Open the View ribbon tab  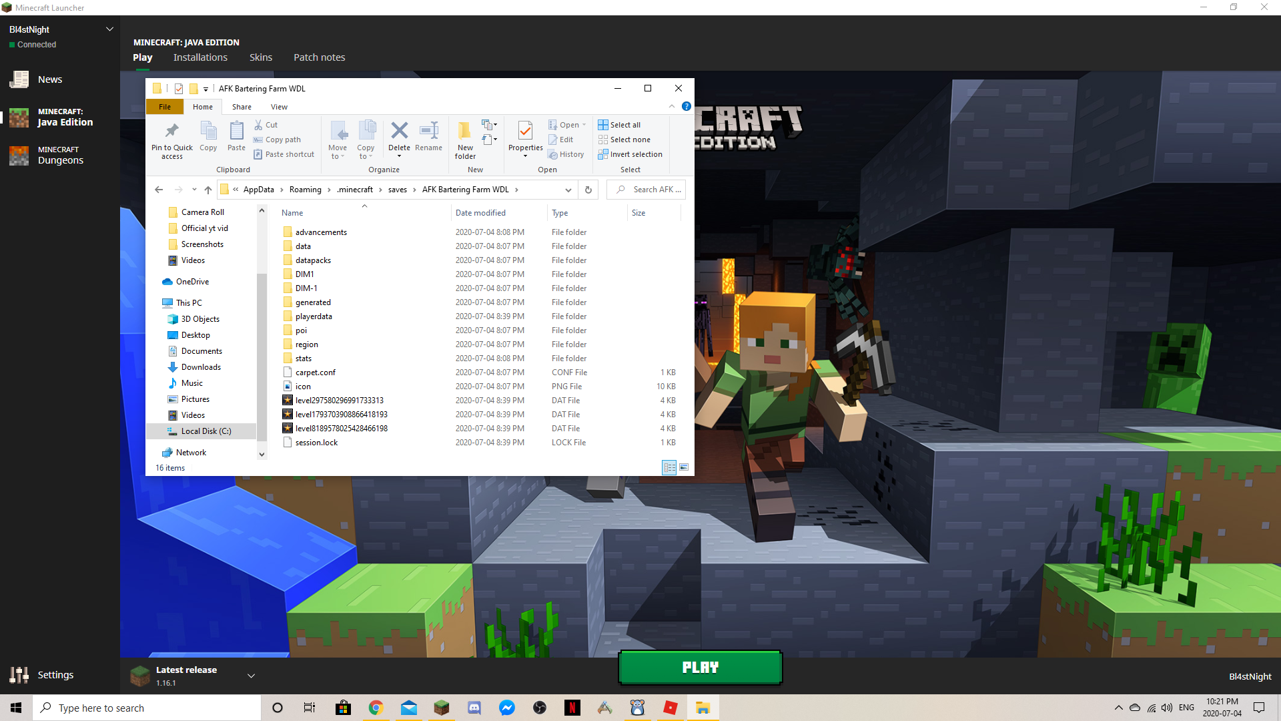pyautogui.click(x=279, y=107)
